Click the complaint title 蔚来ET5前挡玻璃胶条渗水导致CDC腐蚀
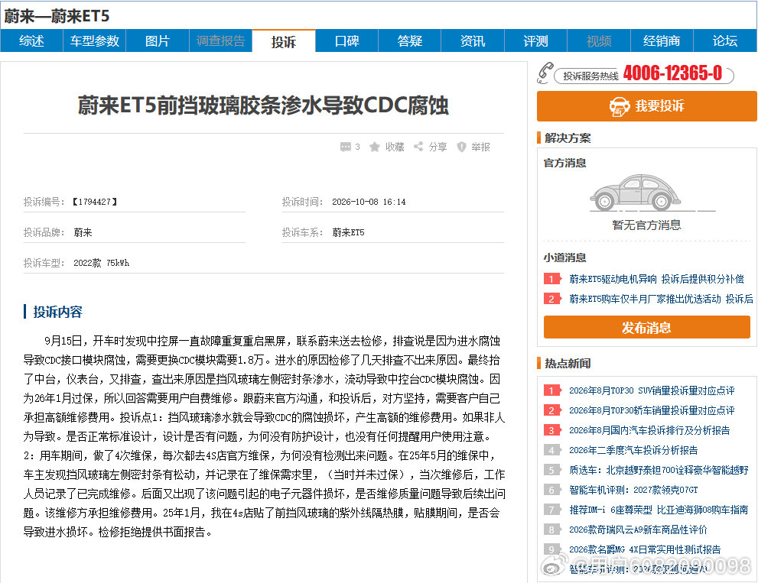 pos(263,105)
